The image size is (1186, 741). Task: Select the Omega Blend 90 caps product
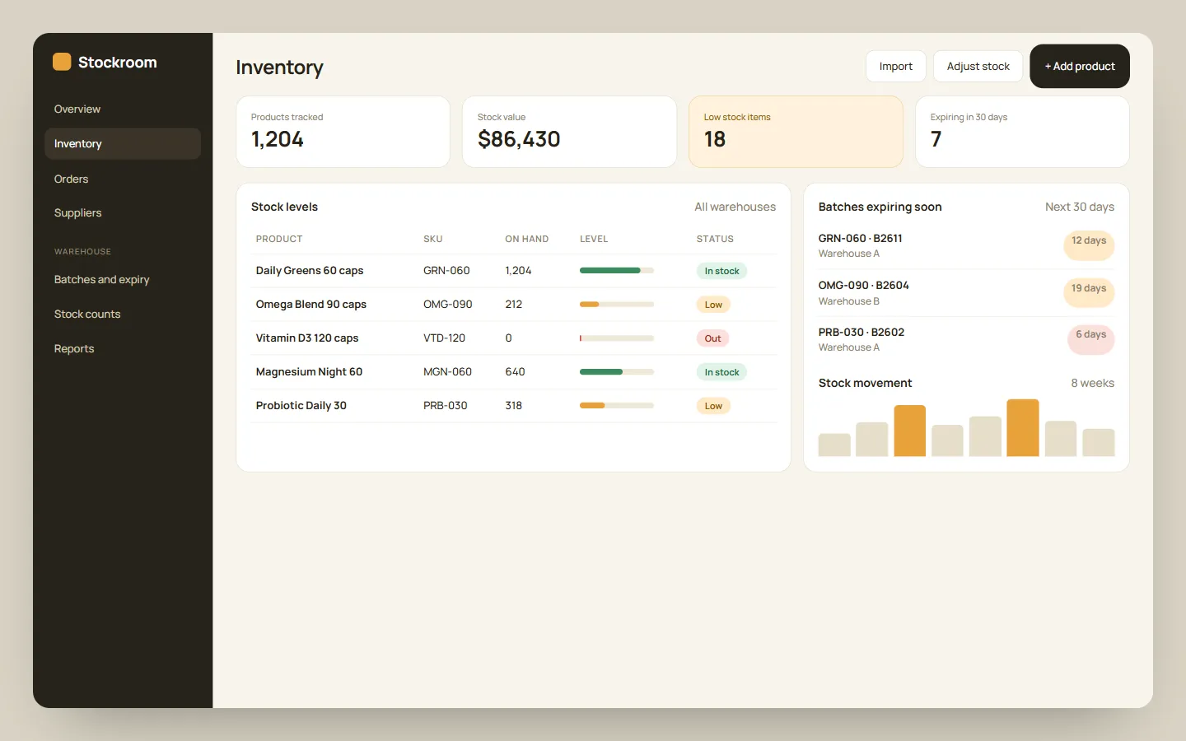[311, 304]
